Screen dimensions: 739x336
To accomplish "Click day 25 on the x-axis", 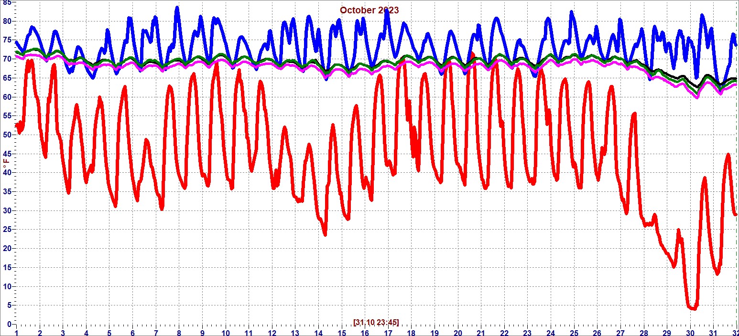I will point(574,332).
